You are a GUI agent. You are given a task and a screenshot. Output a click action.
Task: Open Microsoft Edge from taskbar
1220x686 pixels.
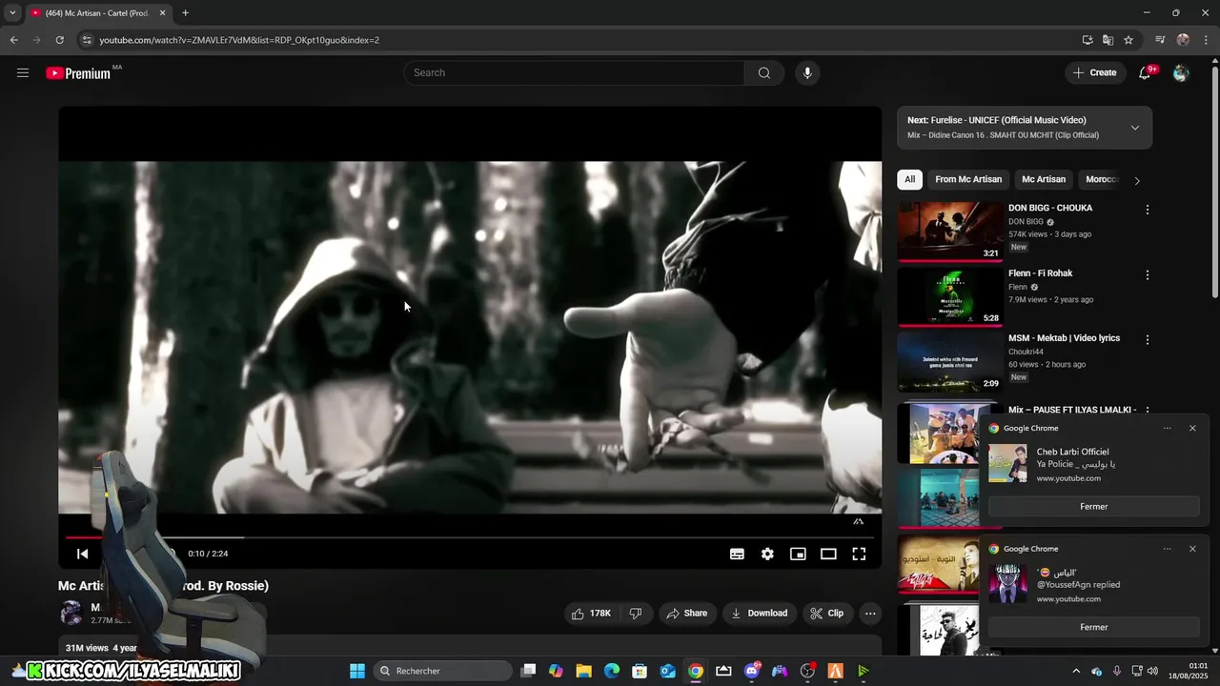click(612, 671)
